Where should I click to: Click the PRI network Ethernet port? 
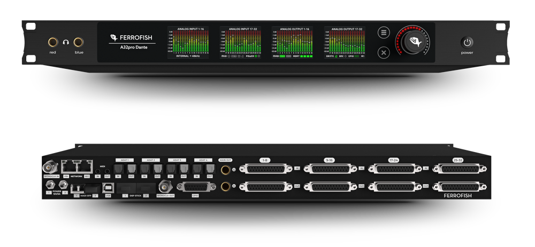(x=69, y=166)
